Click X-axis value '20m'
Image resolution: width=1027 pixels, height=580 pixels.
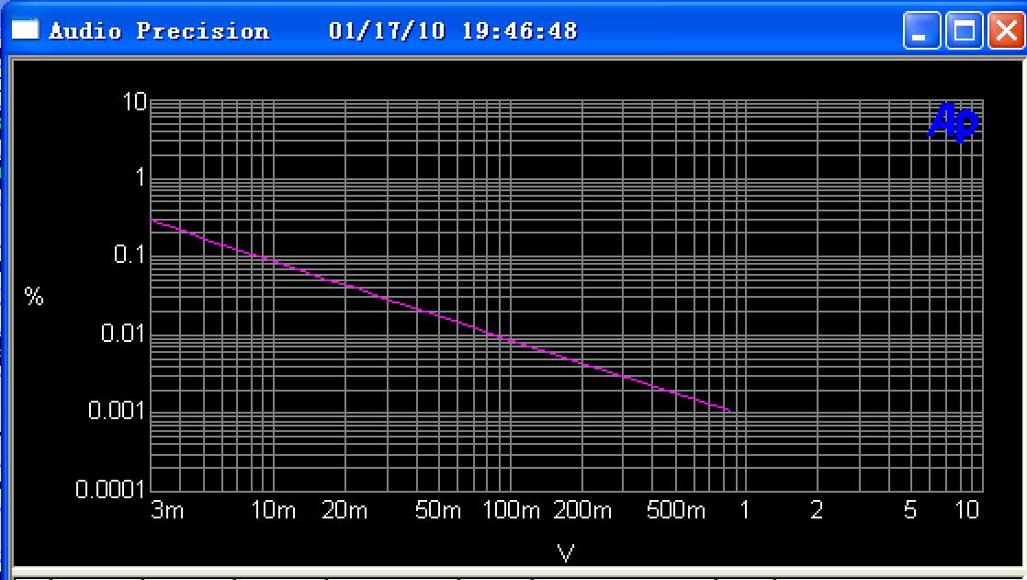344,510
